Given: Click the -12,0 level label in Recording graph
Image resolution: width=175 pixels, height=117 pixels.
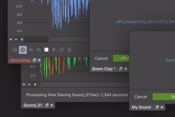Looking at the screenshot, I should coord(19,6).
